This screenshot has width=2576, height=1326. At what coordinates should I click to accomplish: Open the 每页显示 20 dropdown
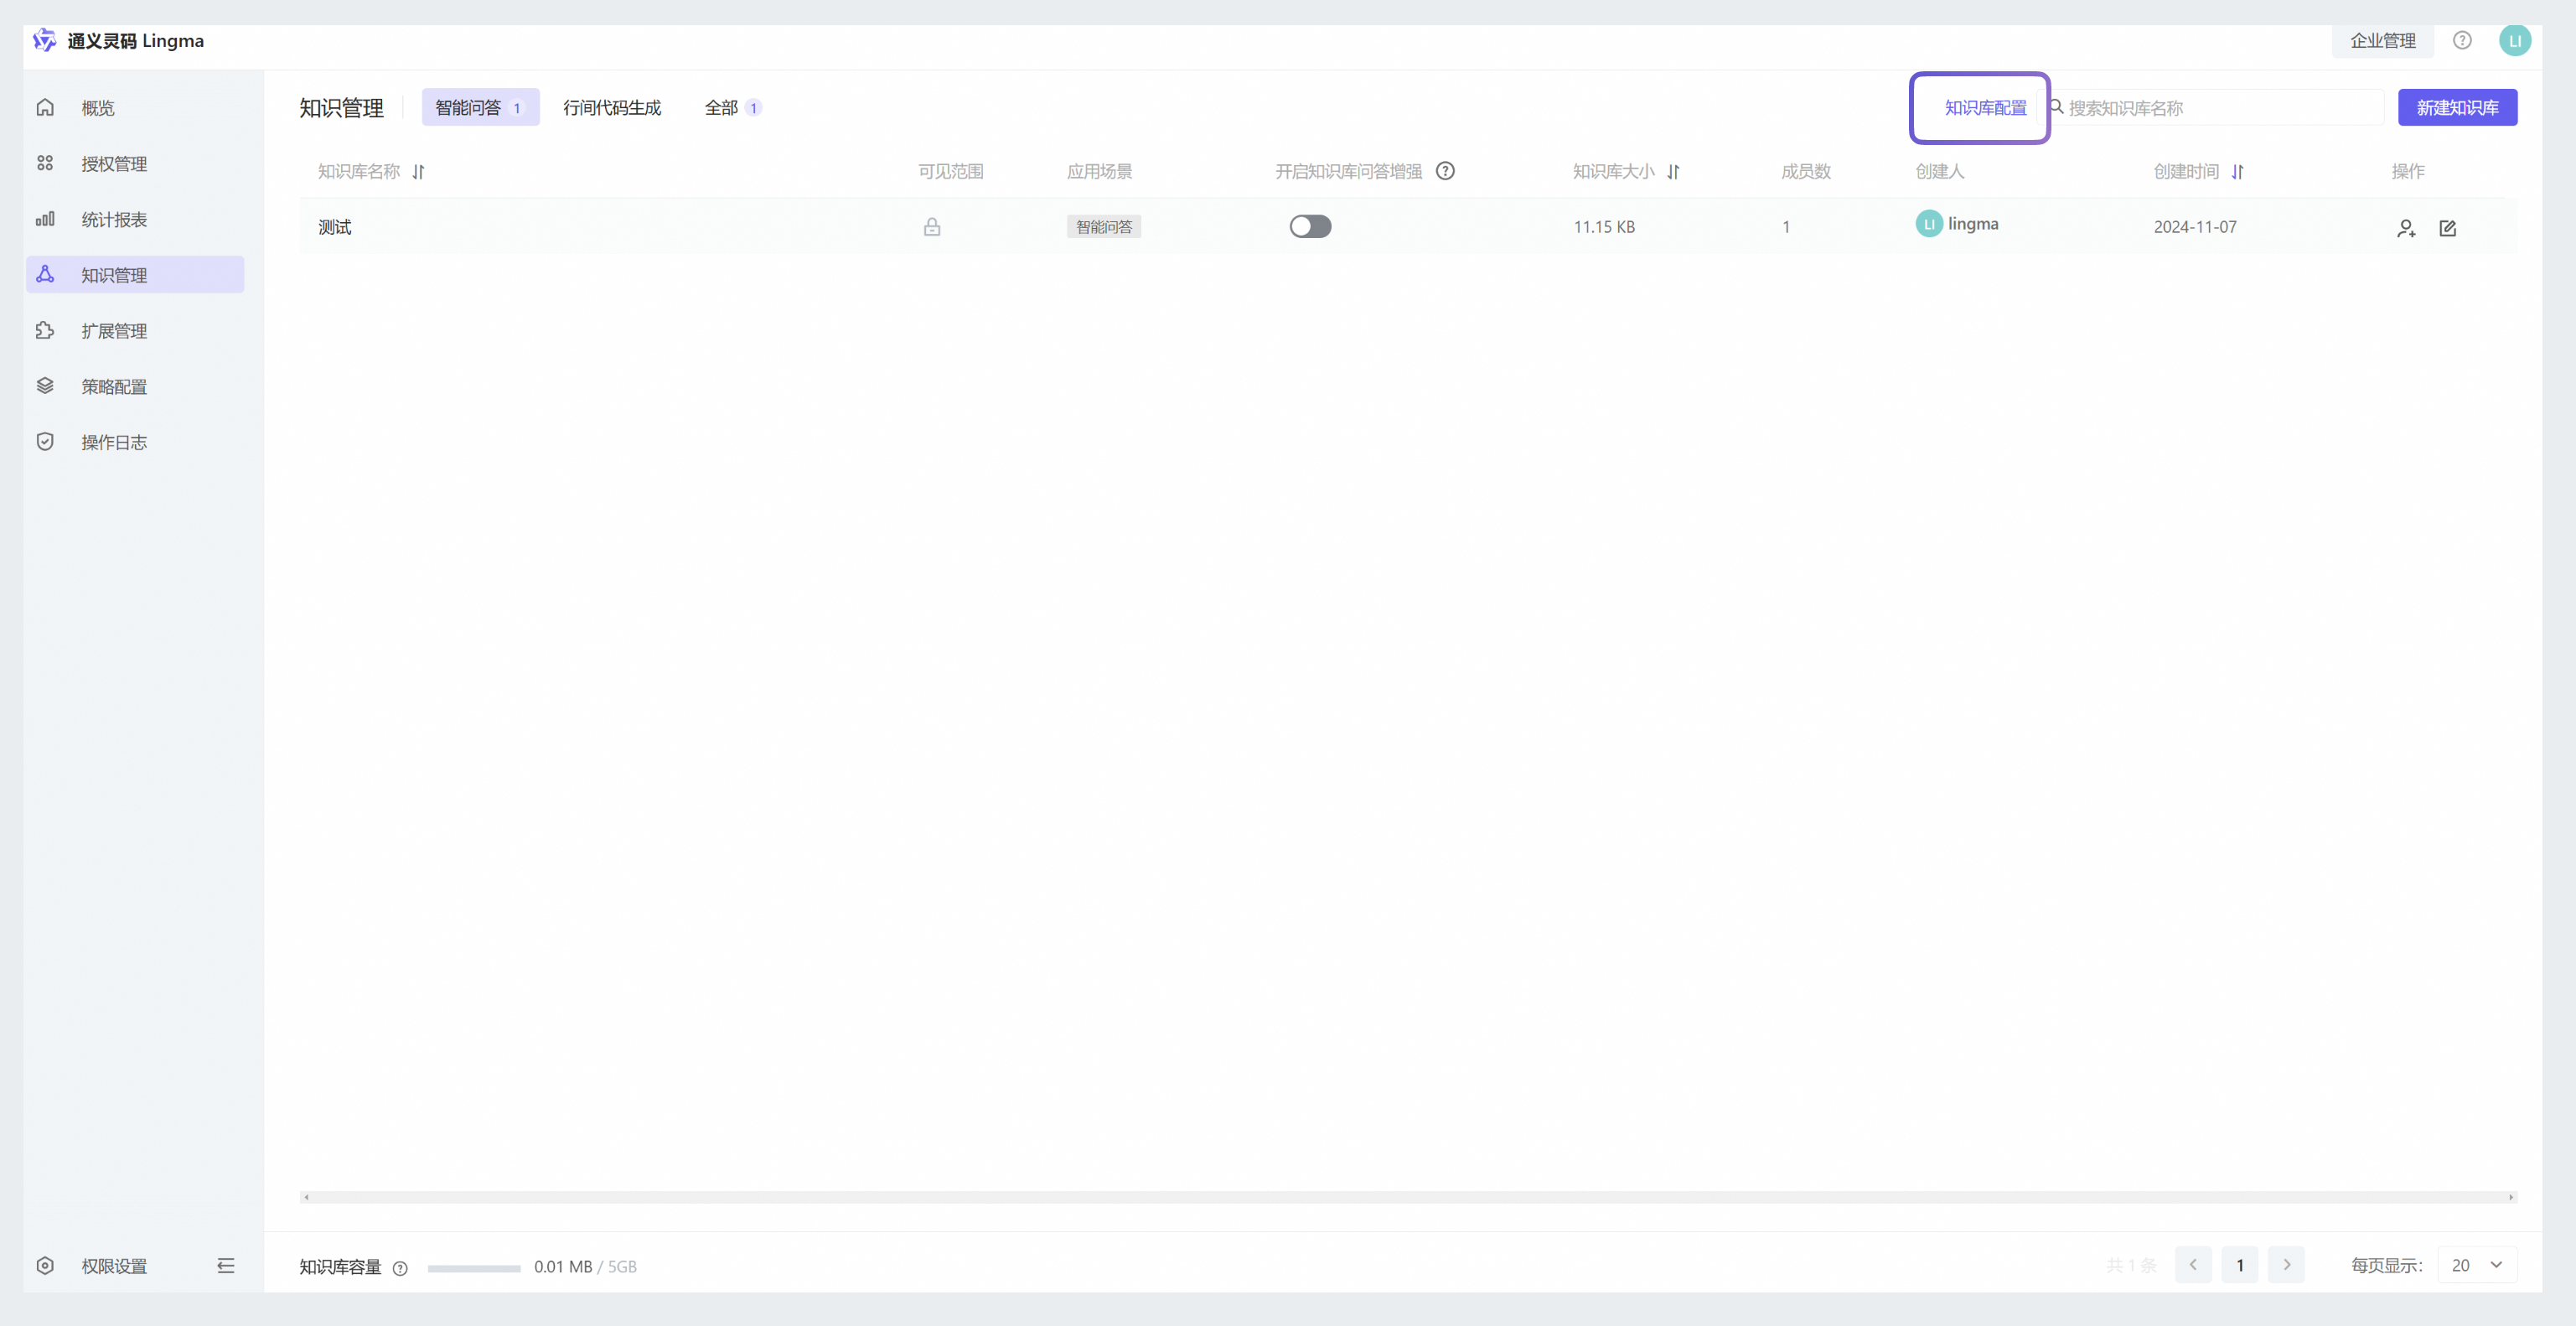point(2477,1265)
